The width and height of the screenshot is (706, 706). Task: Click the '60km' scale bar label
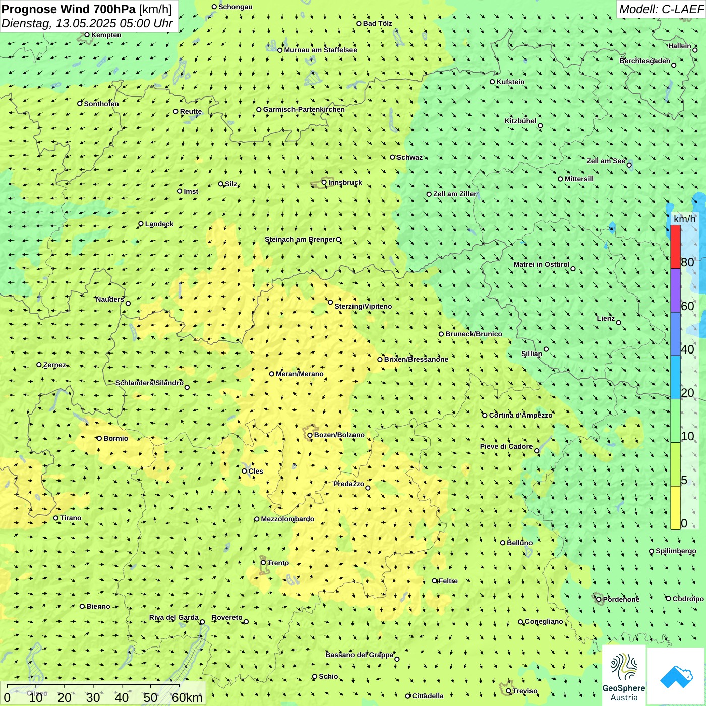[x=187, y=697]
